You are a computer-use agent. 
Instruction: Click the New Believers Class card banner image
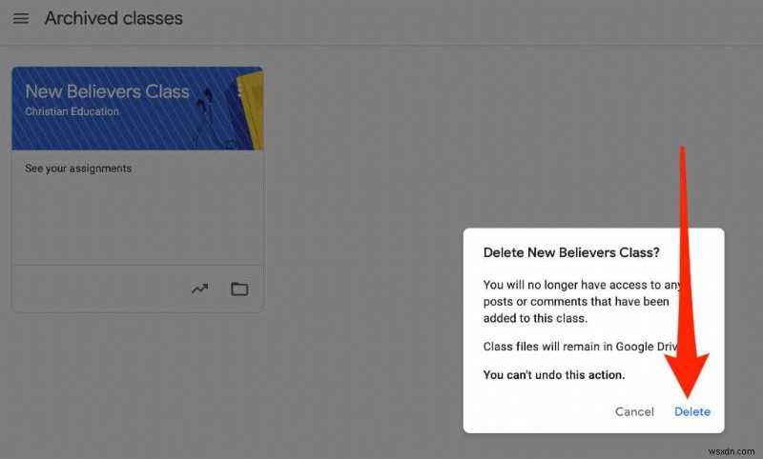point(137,109)
